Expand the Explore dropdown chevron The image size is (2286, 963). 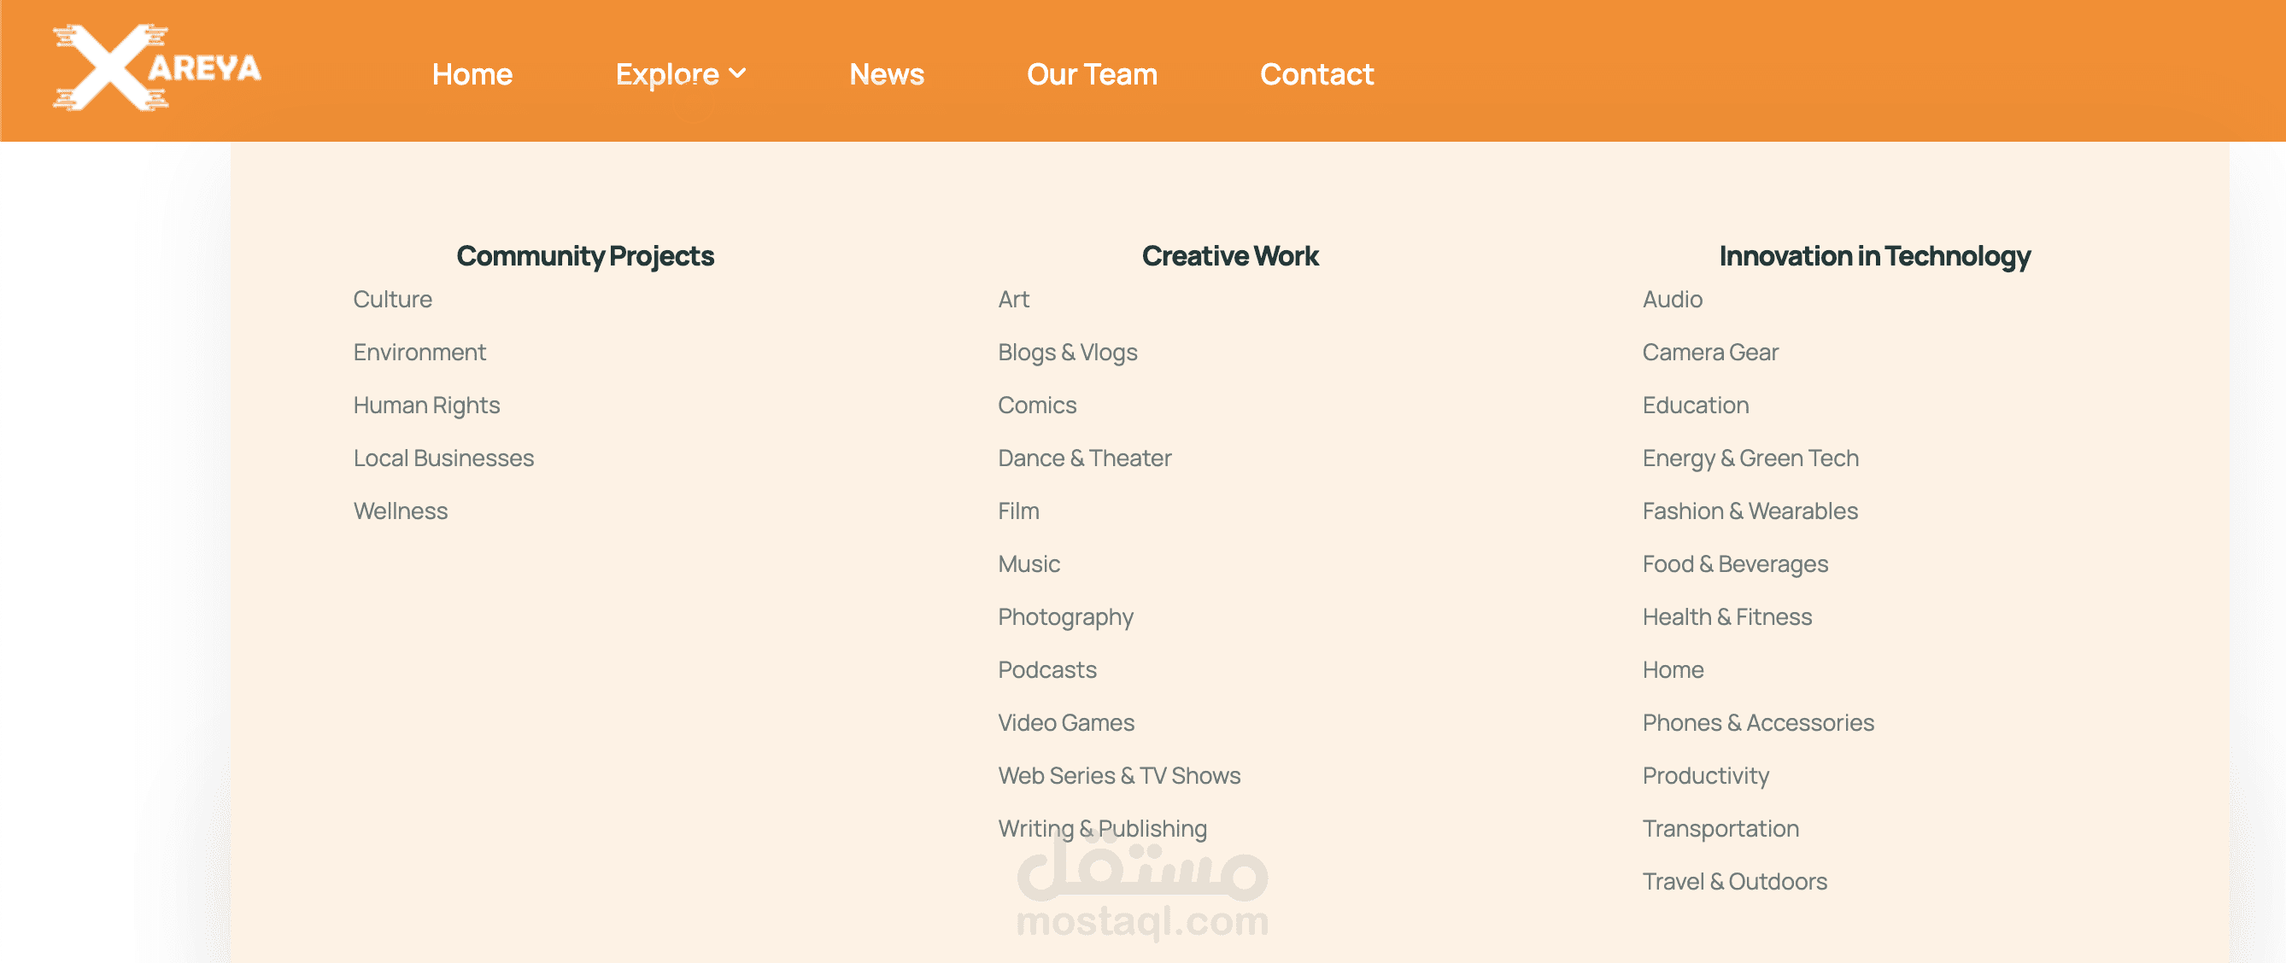[737, 73]
